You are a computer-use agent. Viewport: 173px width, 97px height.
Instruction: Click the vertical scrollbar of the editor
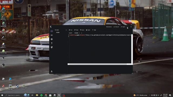(132, 49)
